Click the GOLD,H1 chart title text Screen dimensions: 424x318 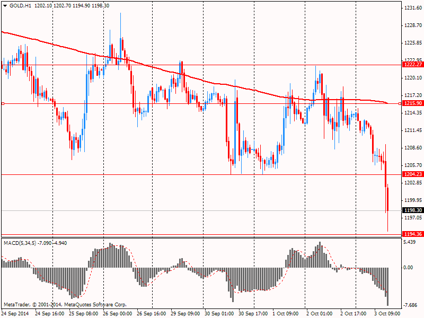[x=20, y=5]
